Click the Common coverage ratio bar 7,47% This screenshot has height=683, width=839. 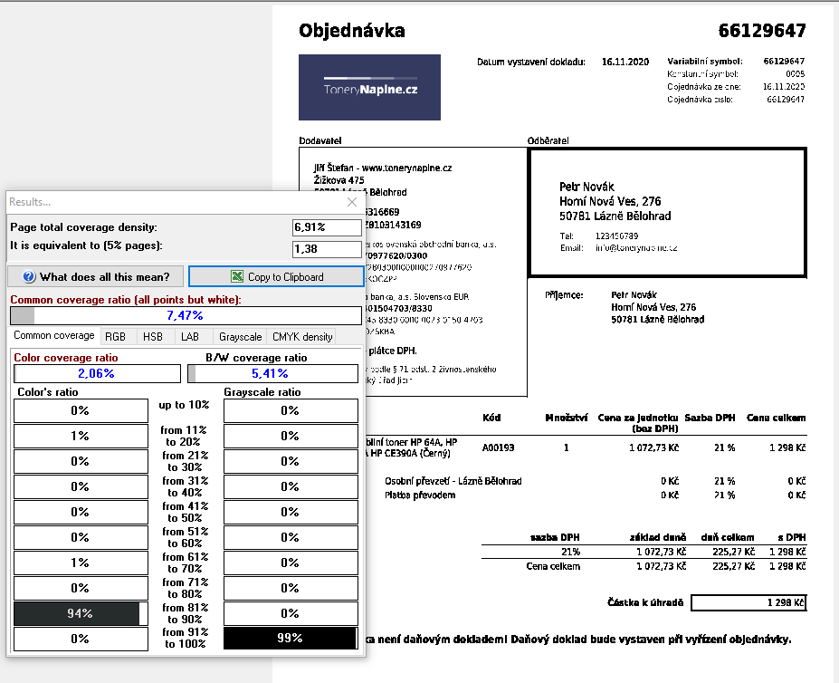[186, 315]
